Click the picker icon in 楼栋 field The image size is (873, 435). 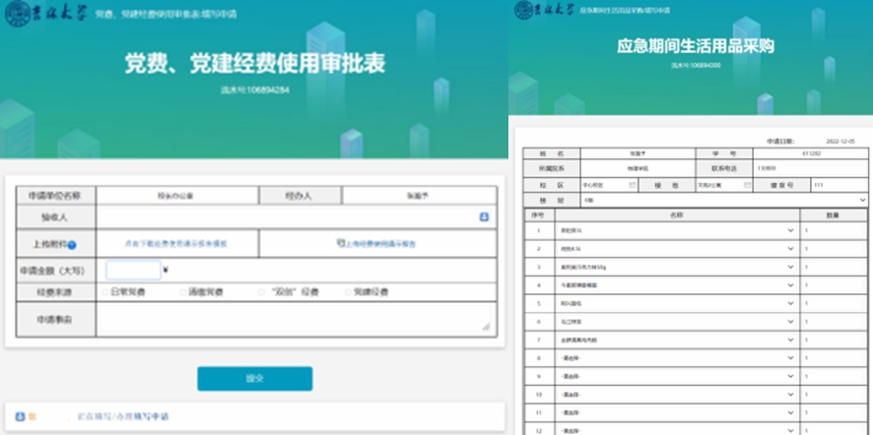click(747, 184)
